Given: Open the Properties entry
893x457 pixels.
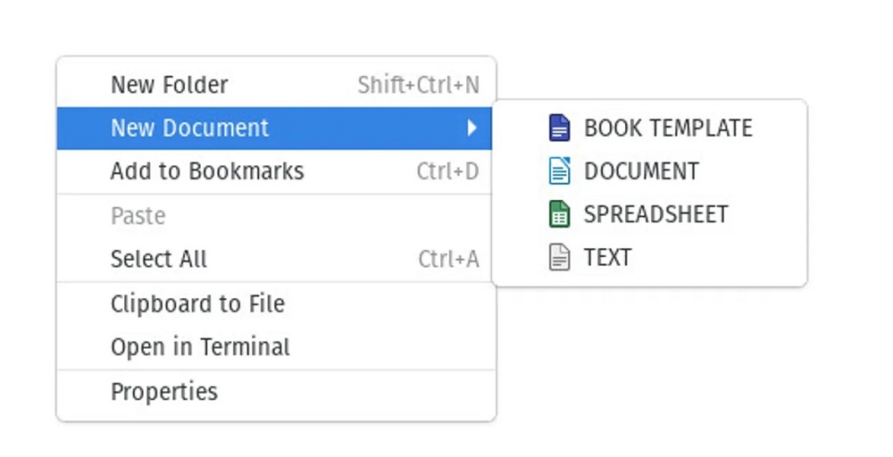Looking at the screenshot, I should click(164, 392).
